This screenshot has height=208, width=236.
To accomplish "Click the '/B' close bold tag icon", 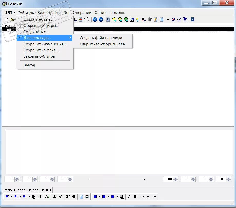I will tap(74, 196).
